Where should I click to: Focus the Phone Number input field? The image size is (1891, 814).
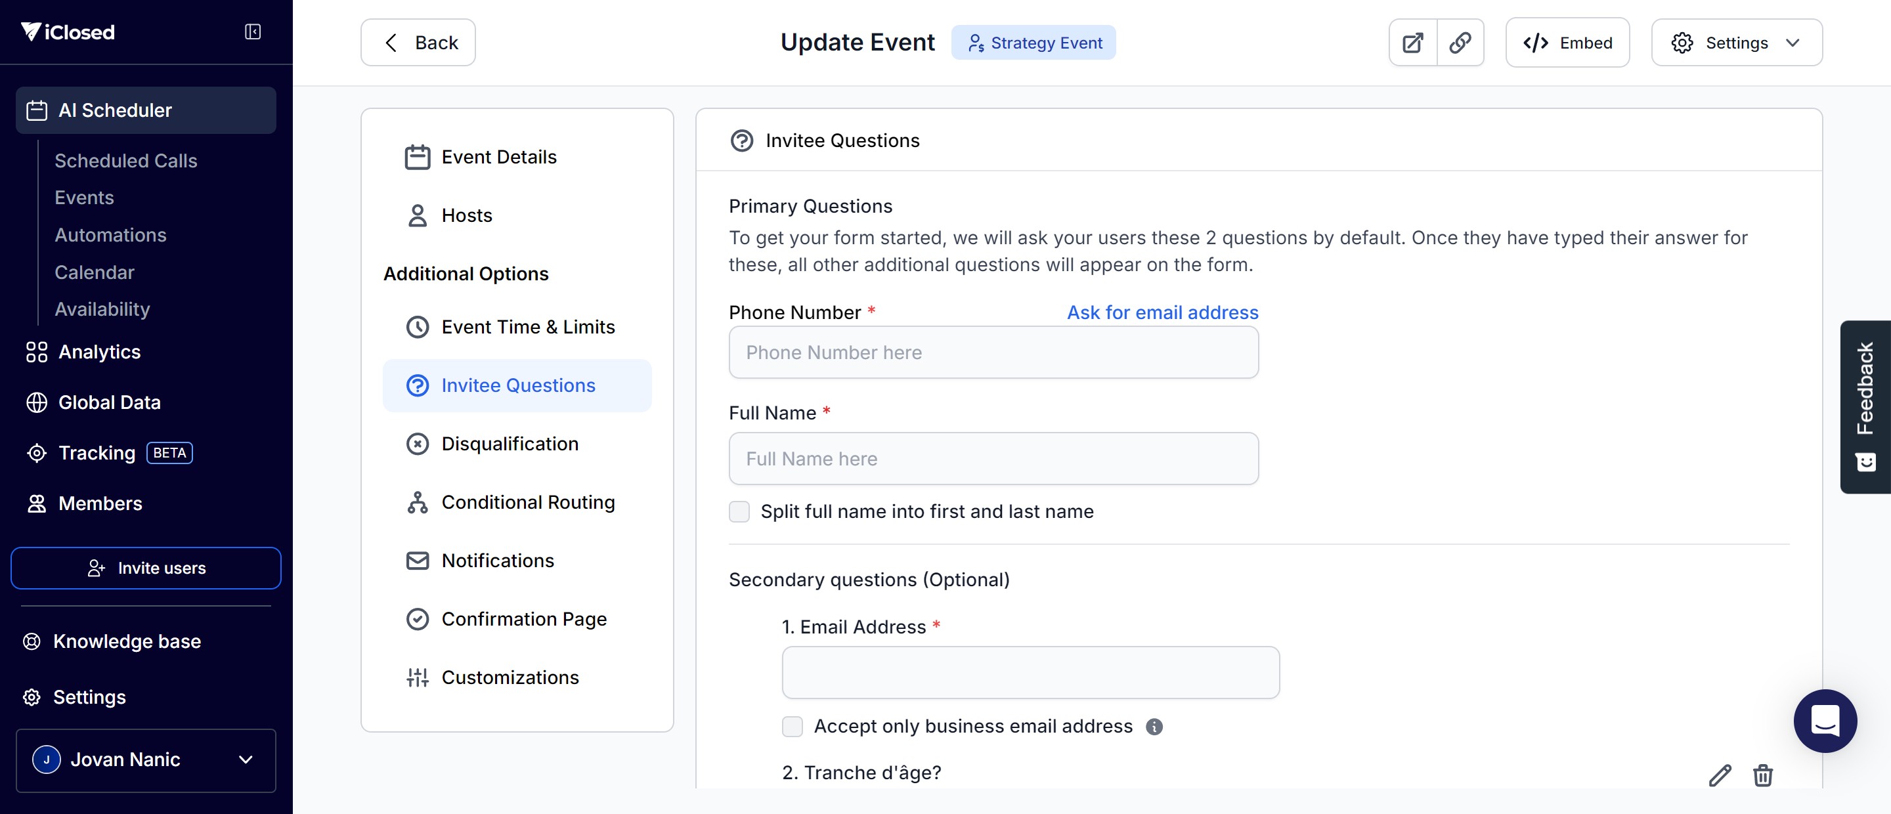click(x=993, y=353)
